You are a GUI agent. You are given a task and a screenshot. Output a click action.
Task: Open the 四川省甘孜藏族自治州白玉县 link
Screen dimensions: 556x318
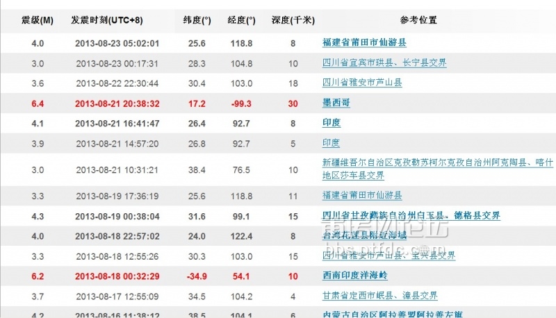click(411, 215)
